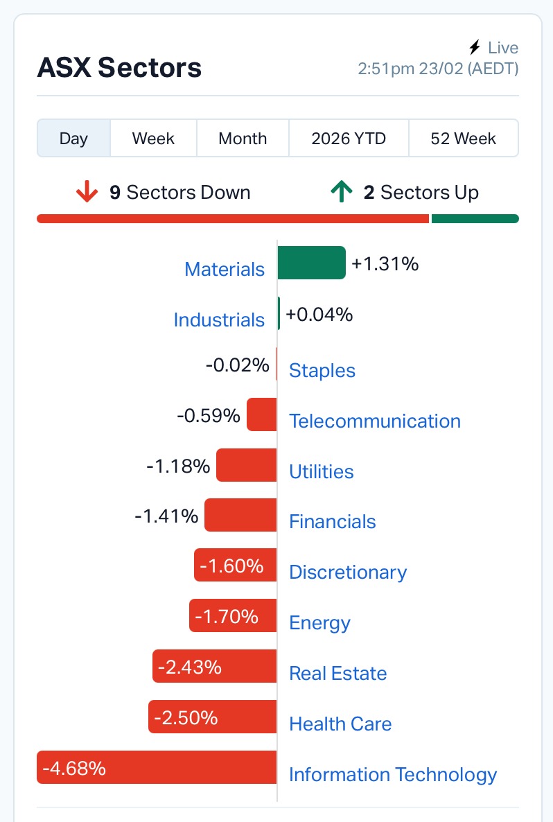
Task: Show 2026 YTD sector performance
Action: [x=349, y=138]
